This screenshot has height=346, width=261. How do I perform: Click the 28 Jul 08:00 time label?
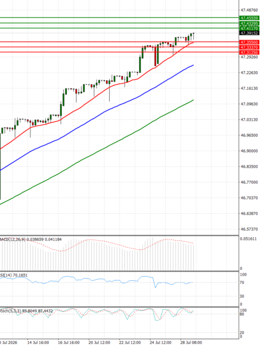(191, 343)
